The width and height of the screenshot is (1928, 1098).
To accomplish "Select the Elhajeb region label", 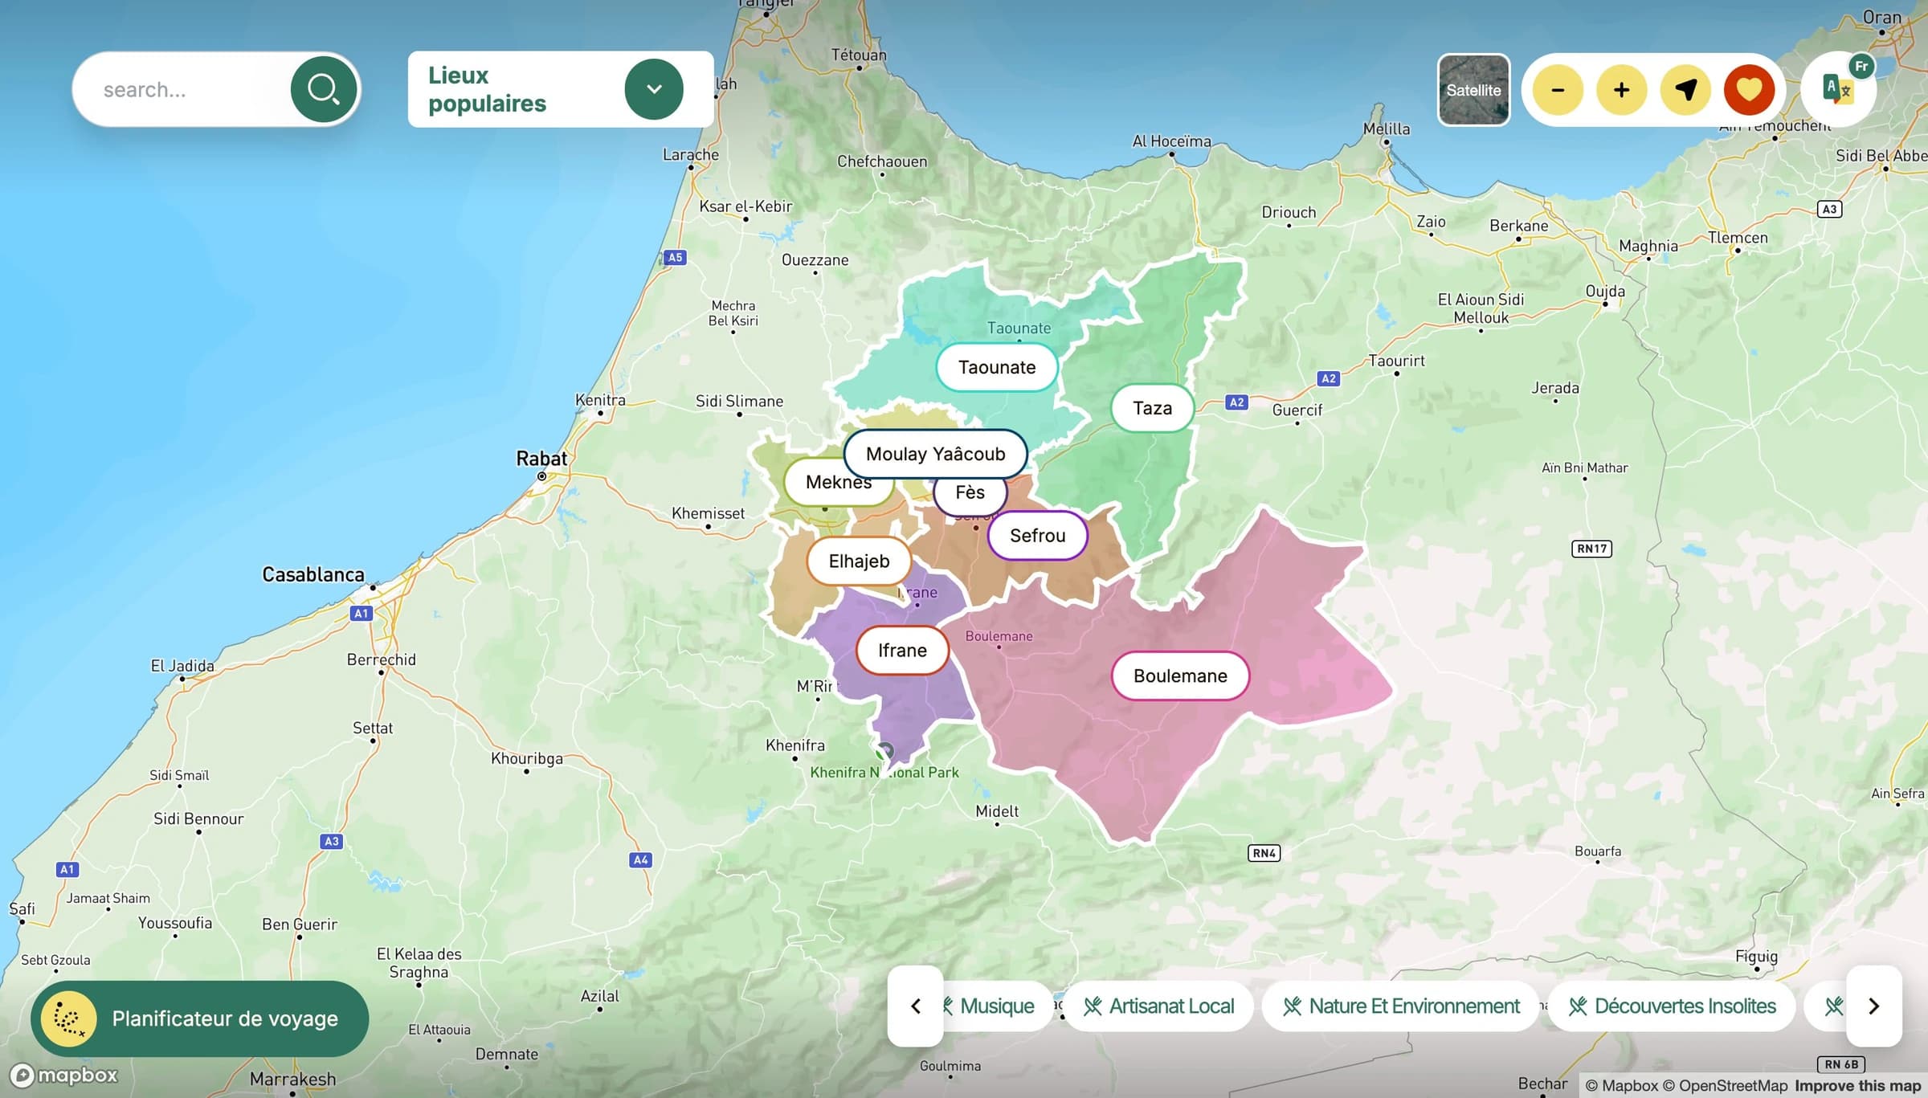I will tap(859, 561).
